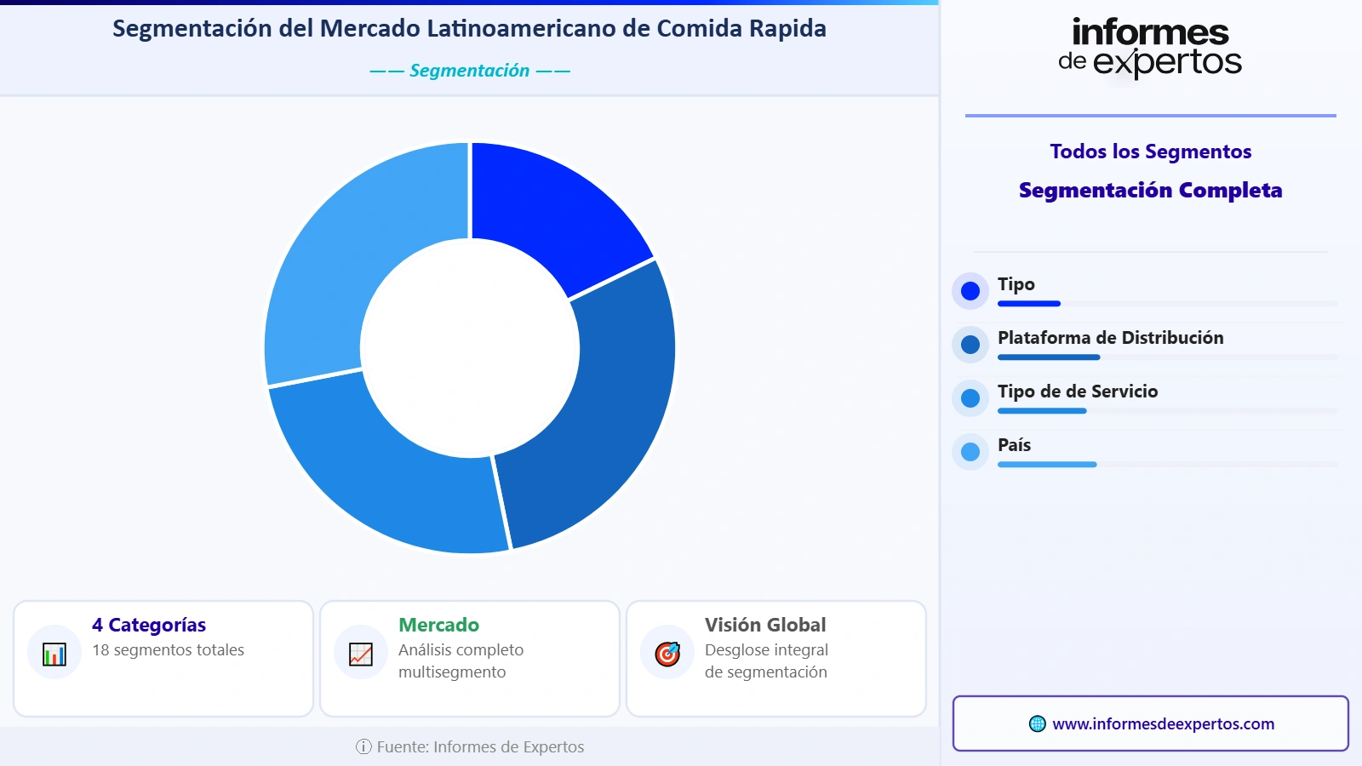The width and height of the screenshot is (1362, 766).
Task: Click 'Desglose integral de segmentación' text
Action: tap(766, 661)
